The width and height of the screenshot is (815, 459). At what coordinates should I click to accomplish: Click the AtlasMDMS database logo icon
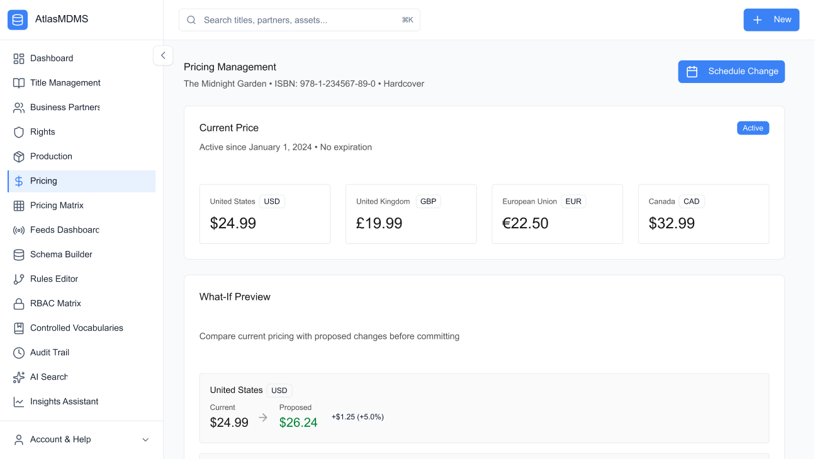(18, 19)
